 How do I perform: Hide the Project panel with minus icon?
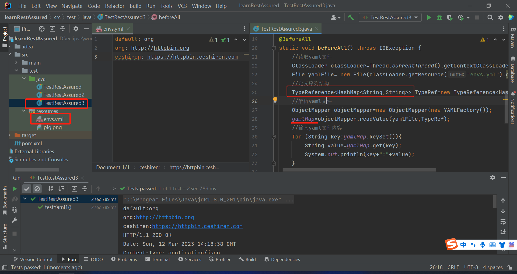coord(86,29)
